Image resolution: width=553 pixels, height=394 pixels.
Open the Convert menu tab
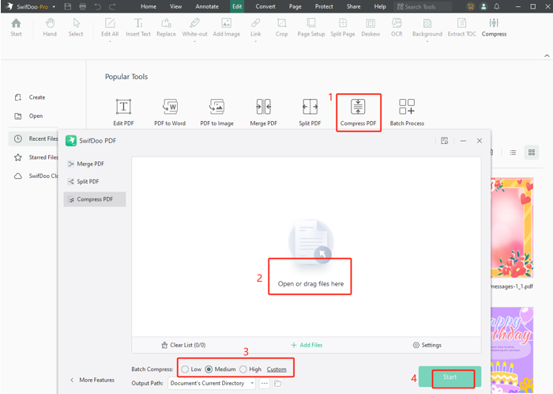click(x=265, y=6)
